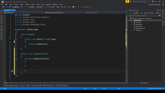
Task: Open the Build menu
Action: (22, 4)
